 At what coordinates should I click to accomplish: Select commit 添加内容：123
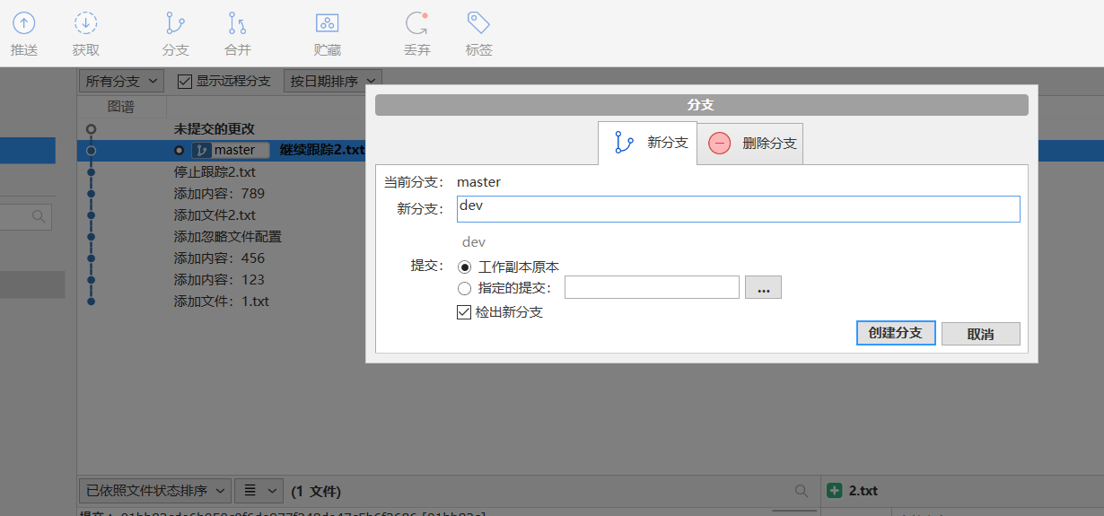(x=219, y=279)
